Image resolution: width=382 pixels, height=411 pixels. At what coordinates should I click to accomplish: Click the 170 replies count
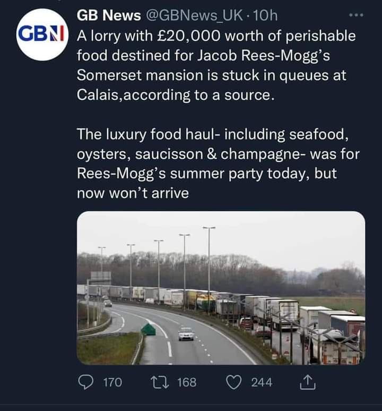click(x=111, y=382)
